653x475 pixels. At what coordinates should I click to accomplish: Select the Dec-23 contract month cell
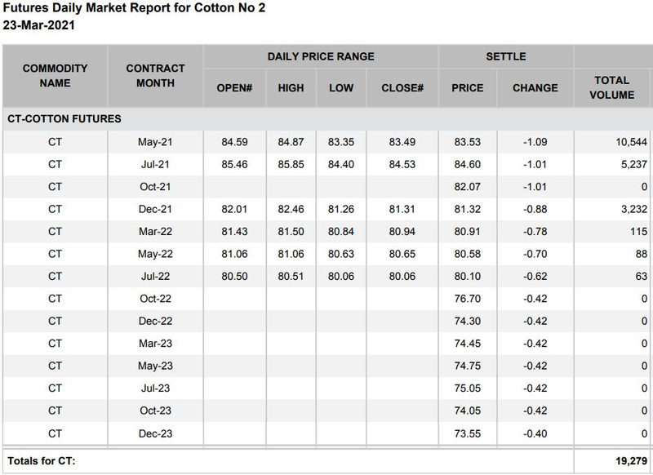(155, 433)
